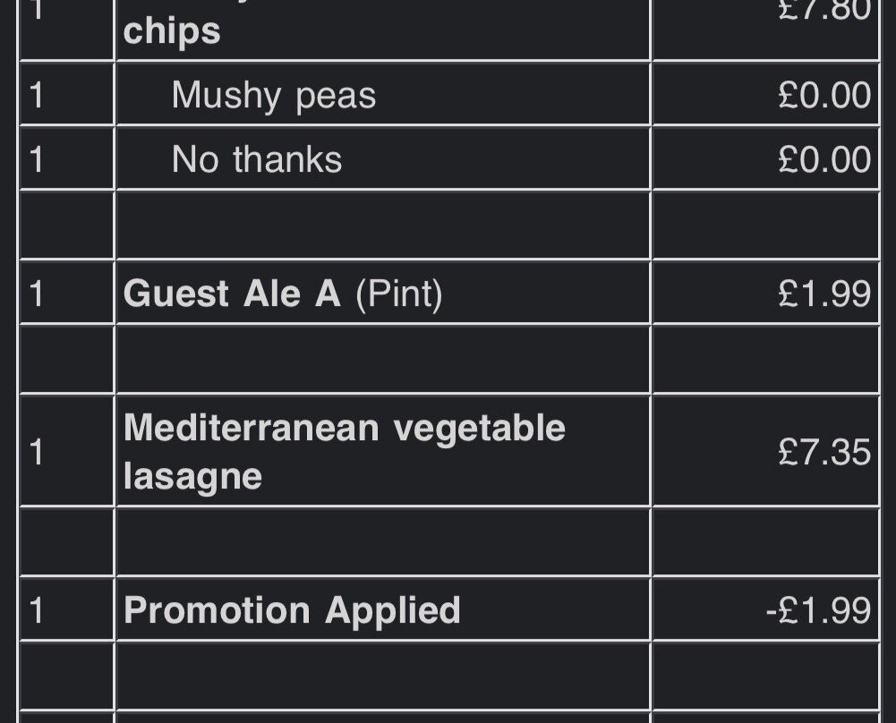
Task: Select the partially visible £7.80 price
Action: pos(823,9)
